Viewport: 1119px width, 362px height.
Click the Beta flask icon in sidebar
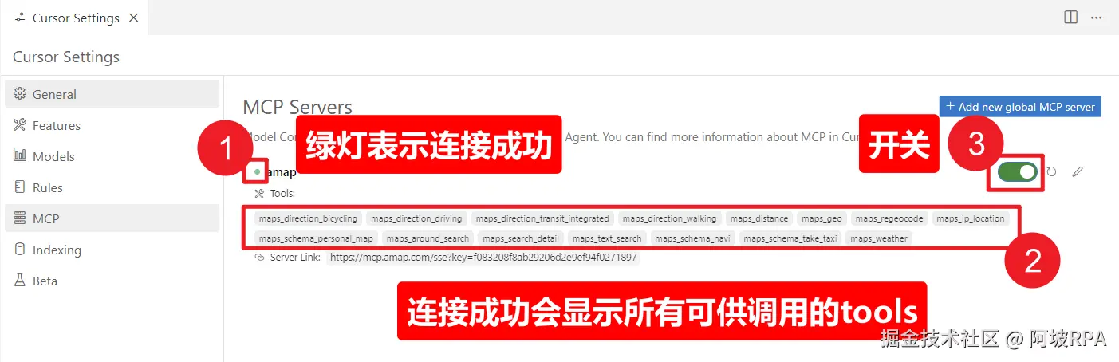[x=20, y=281]
